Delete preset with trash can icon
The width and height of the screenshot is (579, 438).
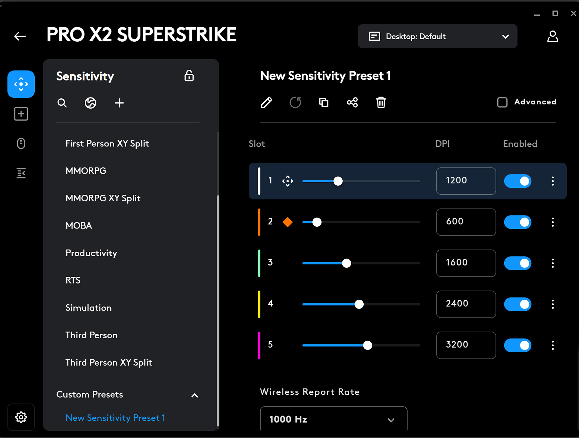(381, 103)
